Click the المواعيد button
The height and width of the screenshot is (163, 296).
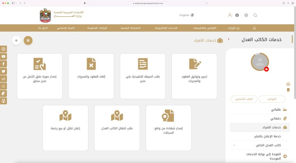tap(271, 99)
